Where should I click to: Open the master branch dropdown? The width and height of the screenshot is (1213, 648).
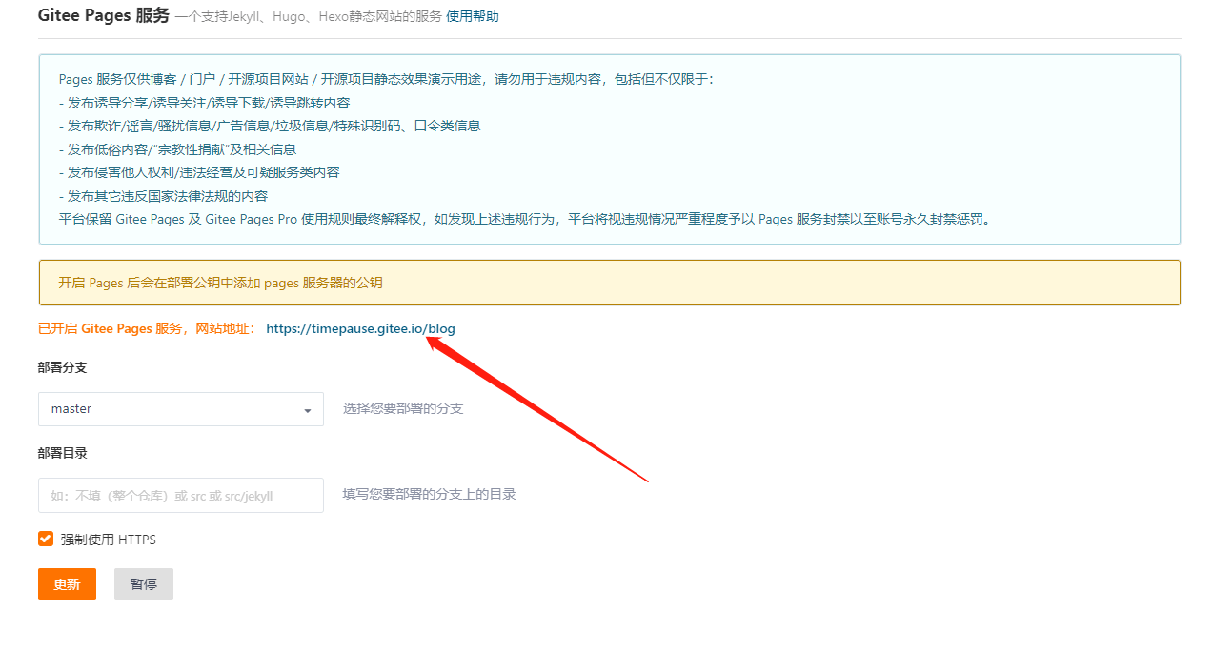(181, 409)
